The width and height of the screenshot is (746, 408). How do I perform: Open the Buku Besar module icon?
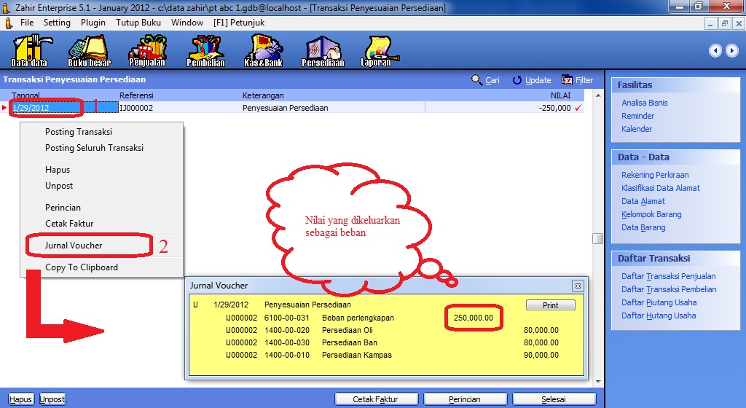click(x=89, y=50)
